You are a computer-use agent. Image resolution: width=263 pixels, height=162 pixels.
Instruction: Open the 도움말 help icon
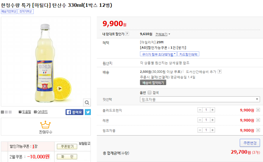click(x=25, y=112)
